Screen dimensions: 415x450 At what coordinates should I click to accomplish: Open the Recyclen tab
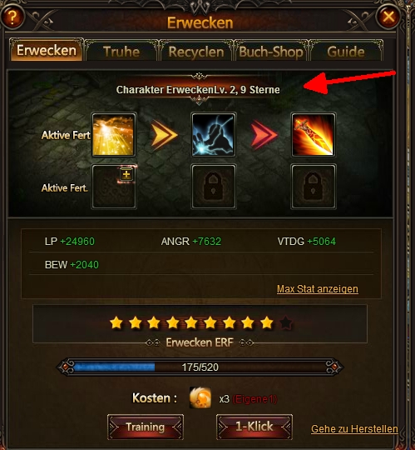click(196, 52)
